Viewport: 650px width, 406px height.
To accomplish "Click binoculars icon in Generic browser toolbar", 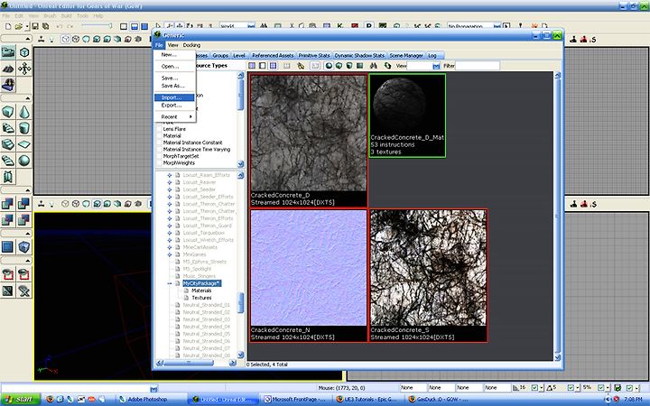I will coord(374,66).
